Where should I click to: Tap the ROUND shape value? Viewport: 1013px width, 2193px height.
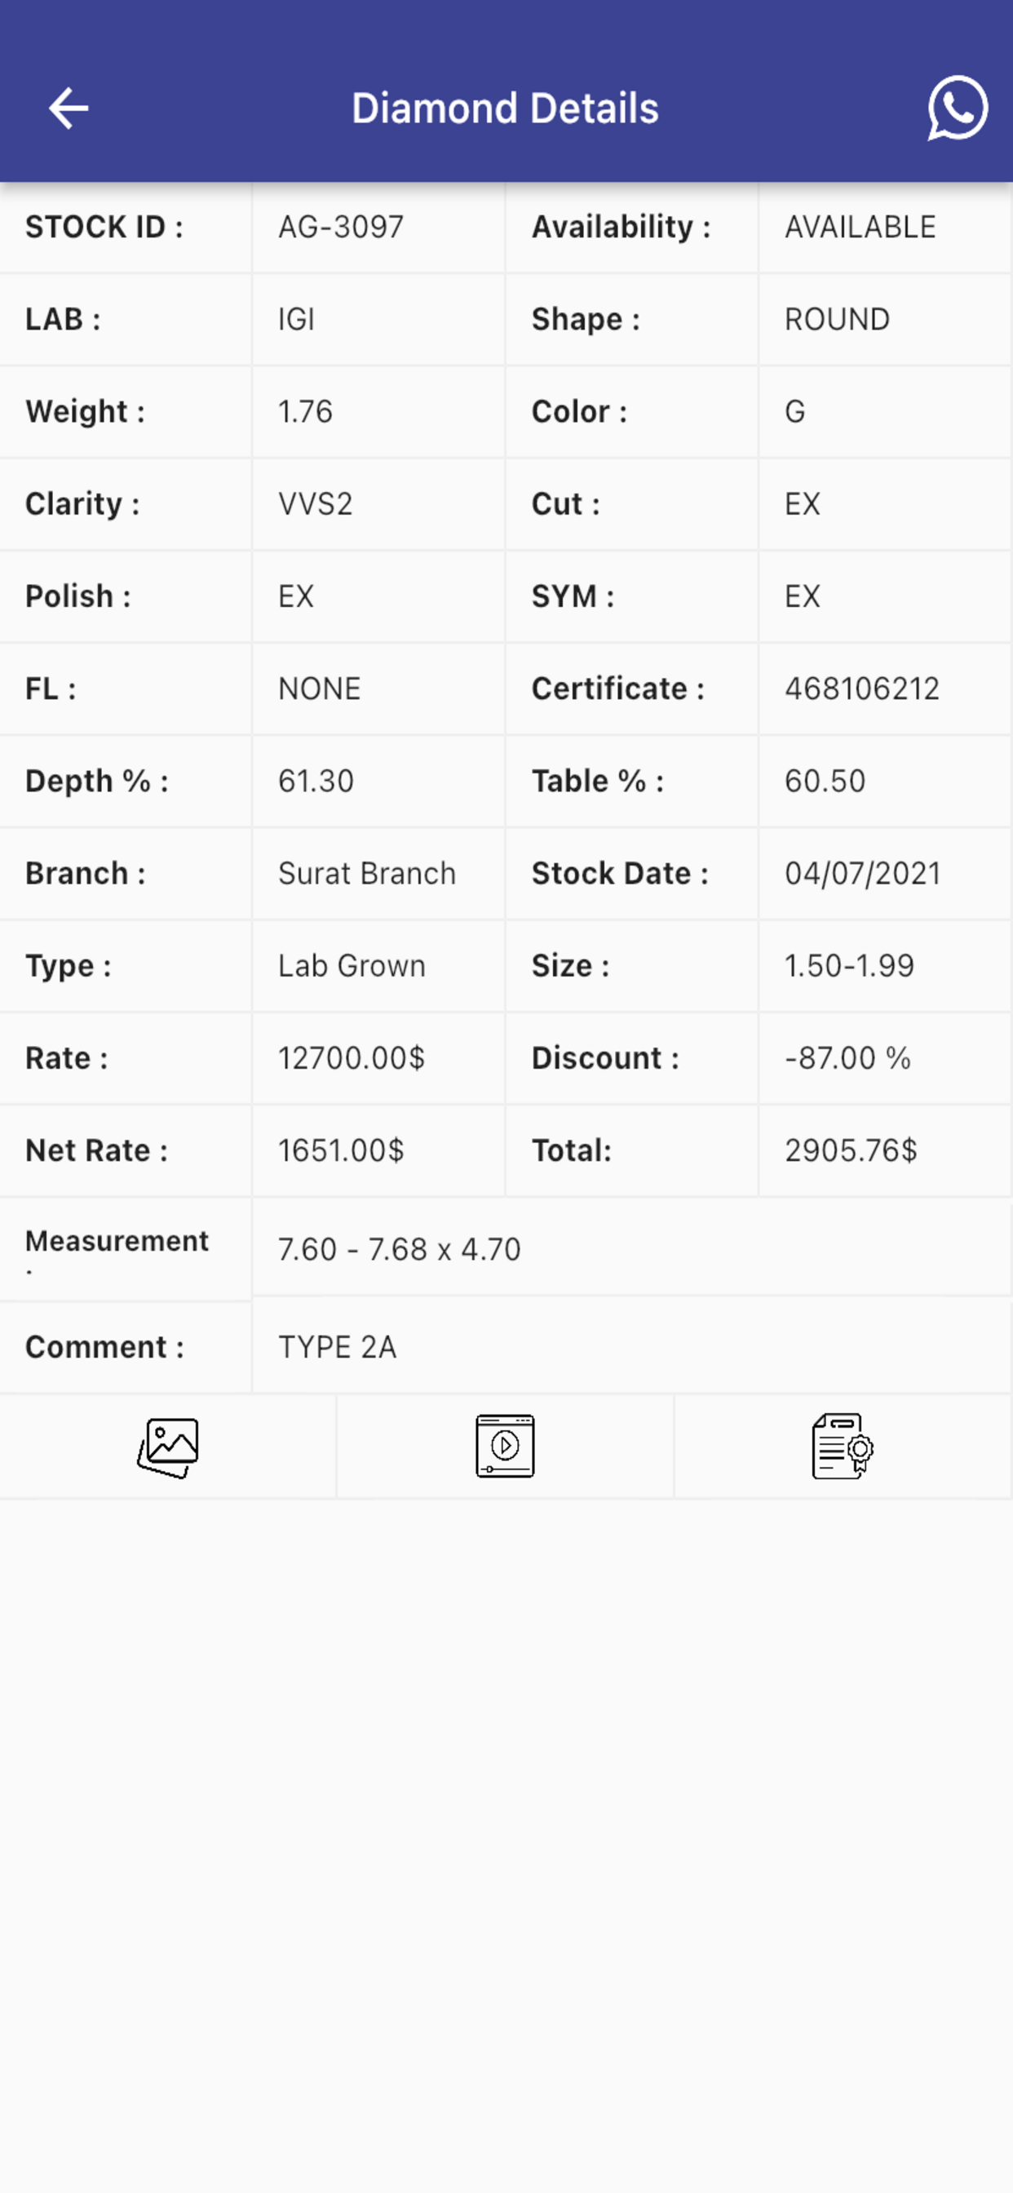(837, 319)
